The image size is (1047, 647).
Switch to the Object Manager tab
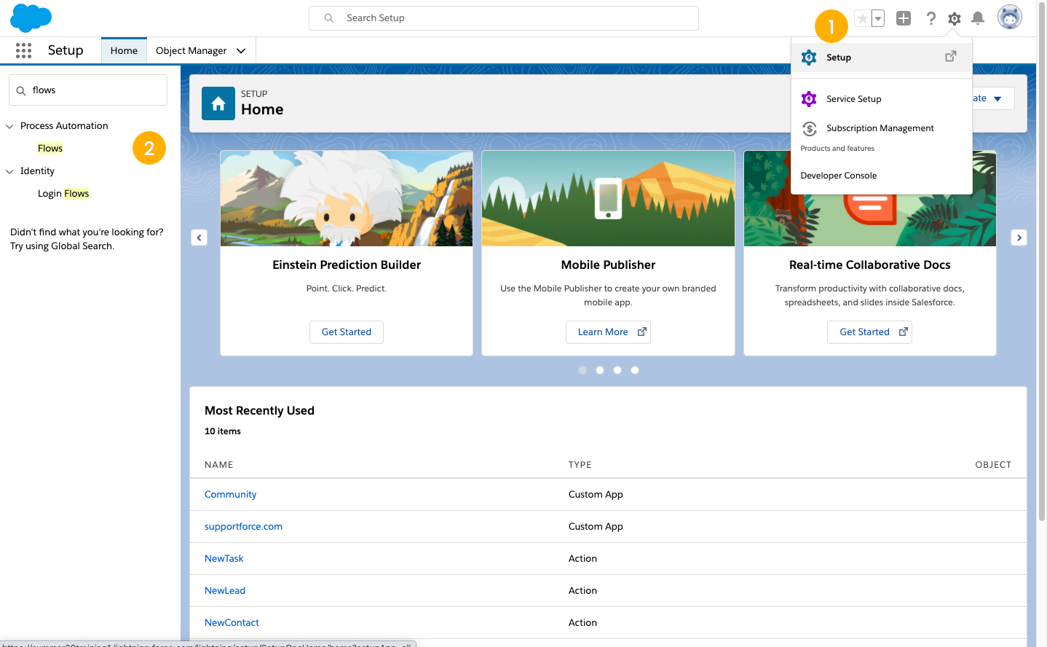point(191,50)
